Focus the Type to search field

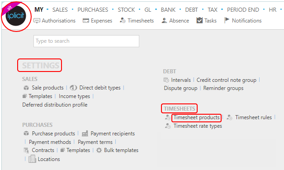click(86, 41)
